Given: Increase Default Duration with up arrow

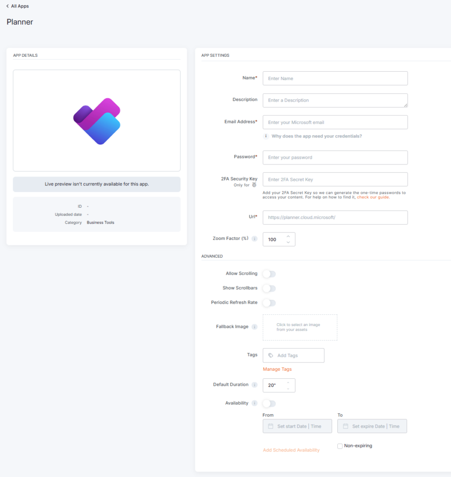Looking at the screenshot, I should point(288,382).
